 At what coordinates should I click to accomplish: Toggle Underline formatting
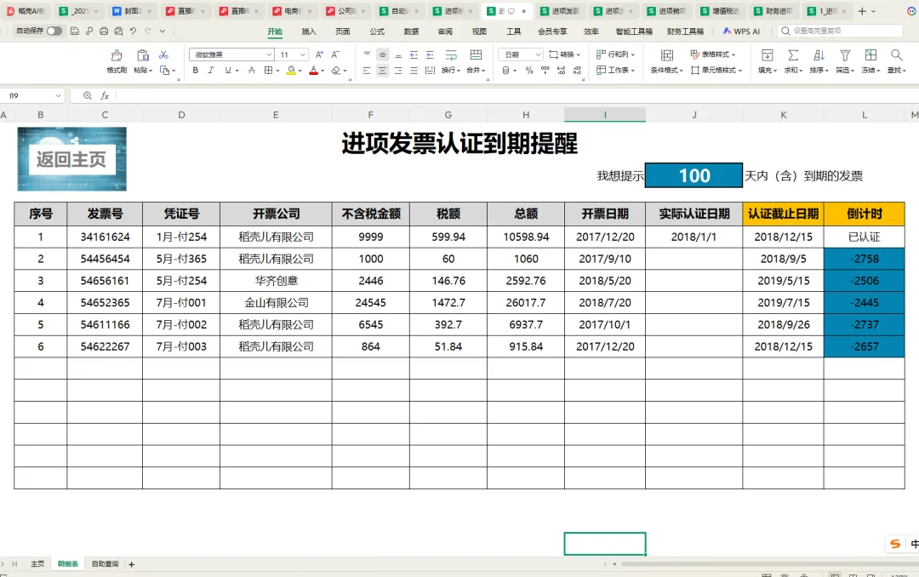pyautogui.click(x=228, y=71)
